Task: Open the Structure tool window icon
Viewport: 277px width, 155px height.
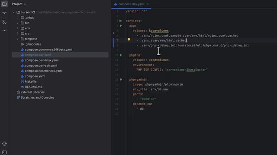Action: [4, 22]
